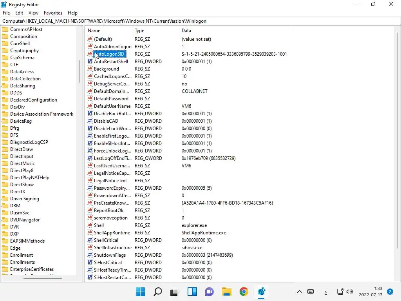Click the string icon for DefaultUserName
The height and width of the screenshot is (301, 401).
pyautogui.click(x=90, y=106)
